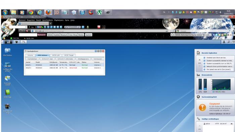This screenshot has height=132, width=235.
Task: Click the NASA toolbar button
Action: tap(50, 35)
